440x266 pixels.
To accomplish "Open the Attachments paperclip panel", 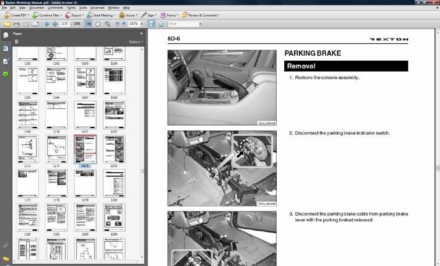I will 6,246.
